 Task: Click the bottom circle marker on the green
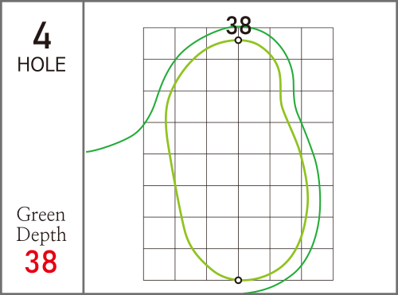pyautogui.click(x=238, y=280)
